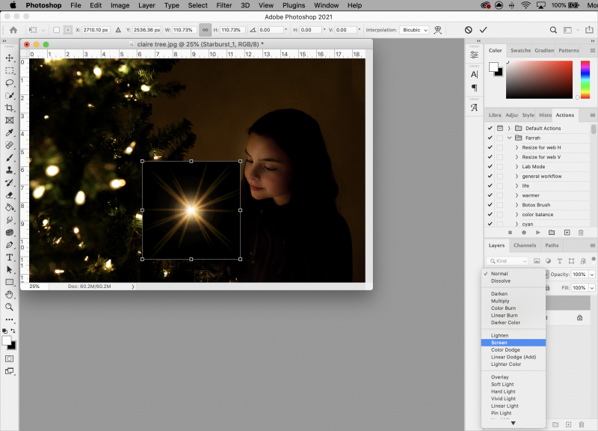Toggle the maintain aspect ratio link
The width and height of the screenshot is (598, 431).
[x=205, y=30]
